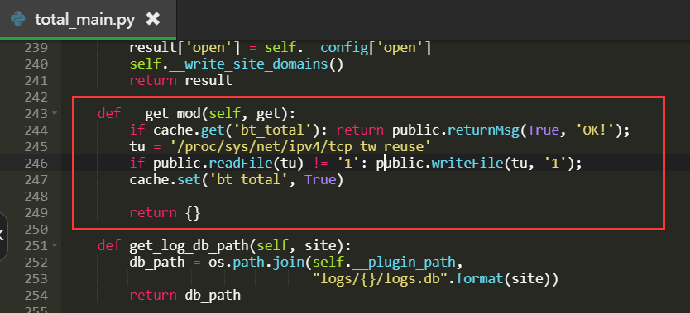Click line number 249 in the gutter

click(x=36, y=212)
